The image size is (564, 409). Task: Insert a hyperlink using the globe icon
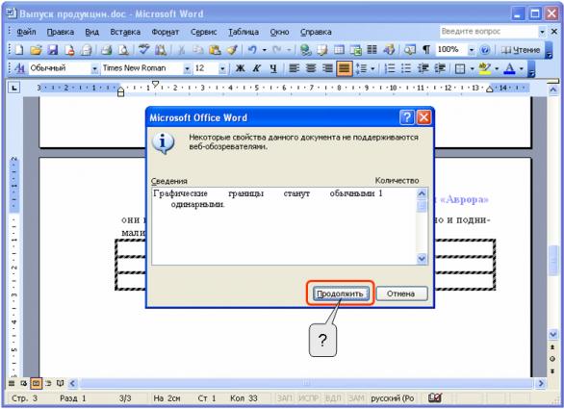point(305,50)
